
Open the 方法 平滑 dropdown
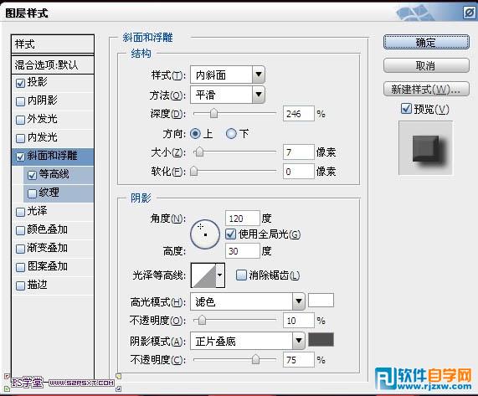228,95
